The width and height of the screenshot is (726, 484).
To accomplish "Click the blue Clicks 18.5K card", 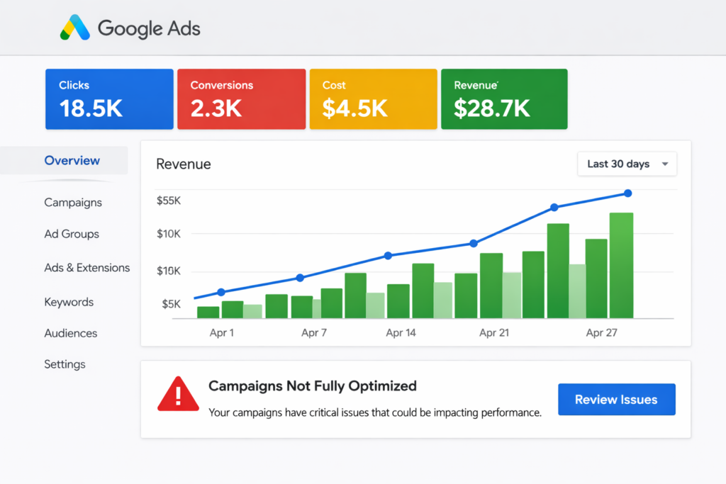I will click(x=109, y=99).
